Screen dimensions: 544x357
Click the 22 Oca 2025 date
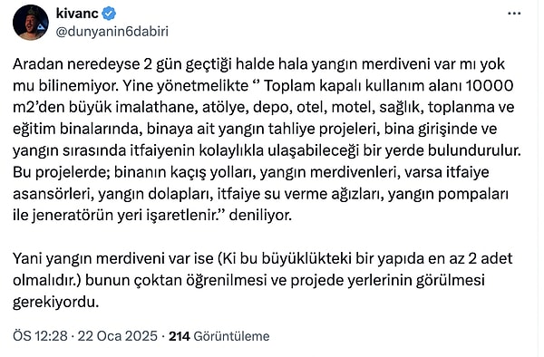[x=118, y=336]
